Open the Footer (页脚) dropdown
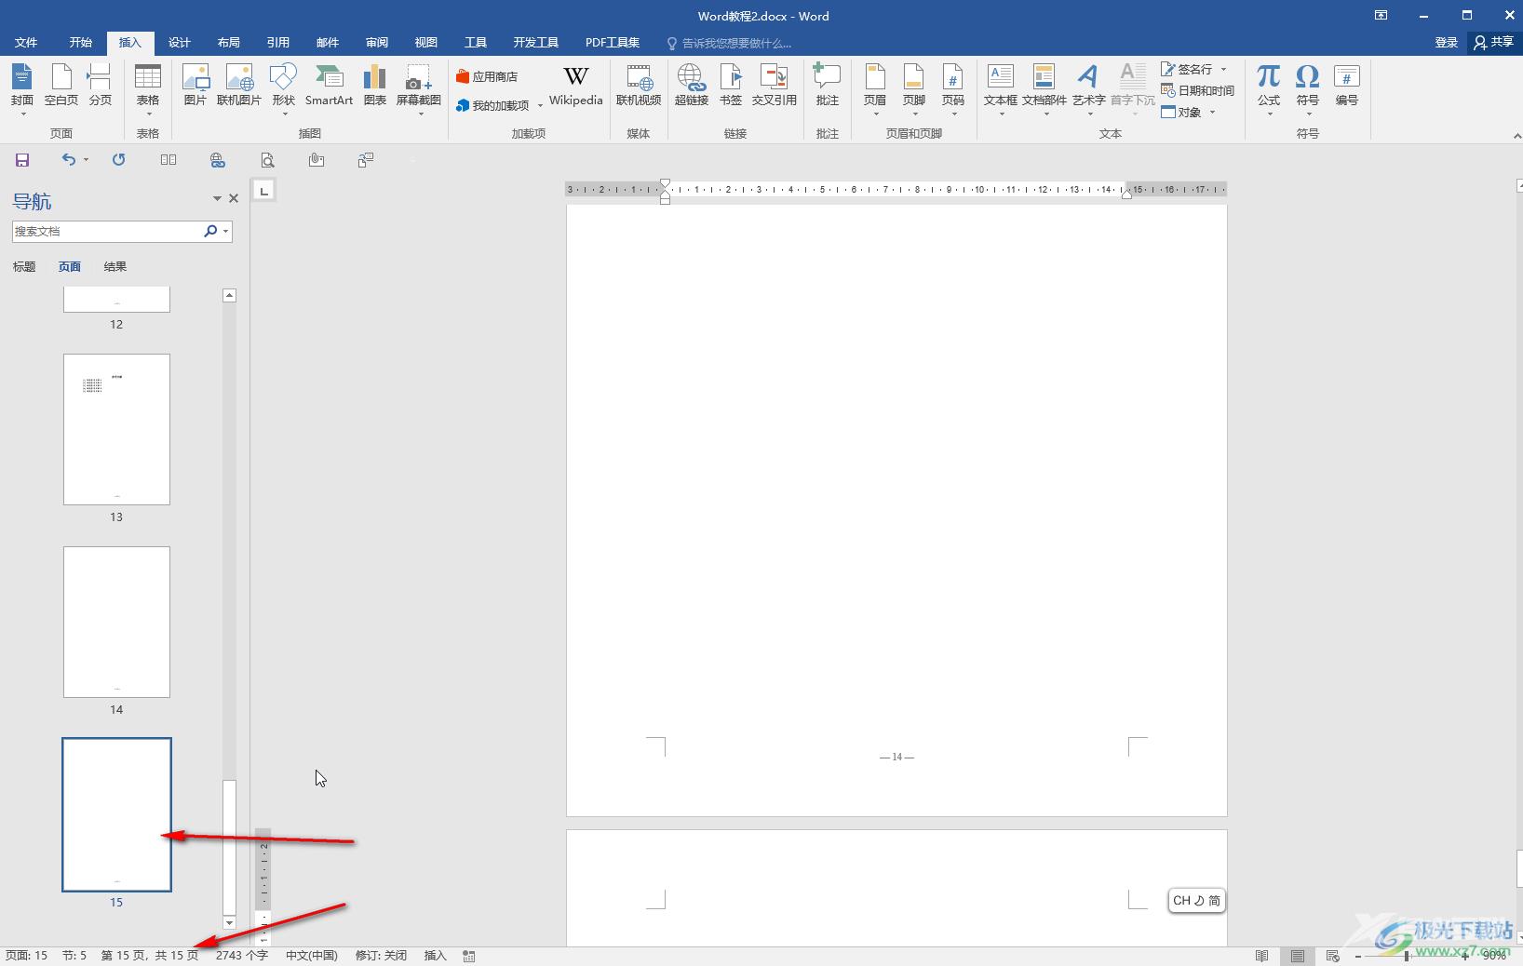 point(914,89)
